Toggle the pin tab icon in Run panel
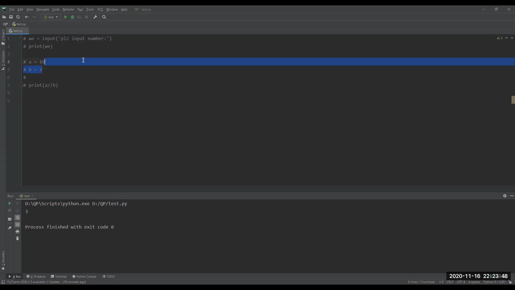 click(10, 228)
